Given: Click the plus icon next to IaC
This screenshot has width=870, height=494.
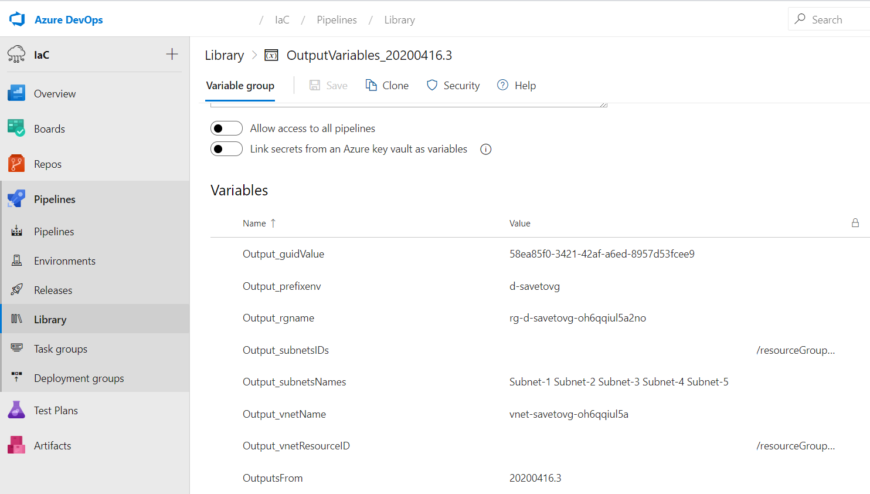Looking at the screenshot, I should 172,54.
